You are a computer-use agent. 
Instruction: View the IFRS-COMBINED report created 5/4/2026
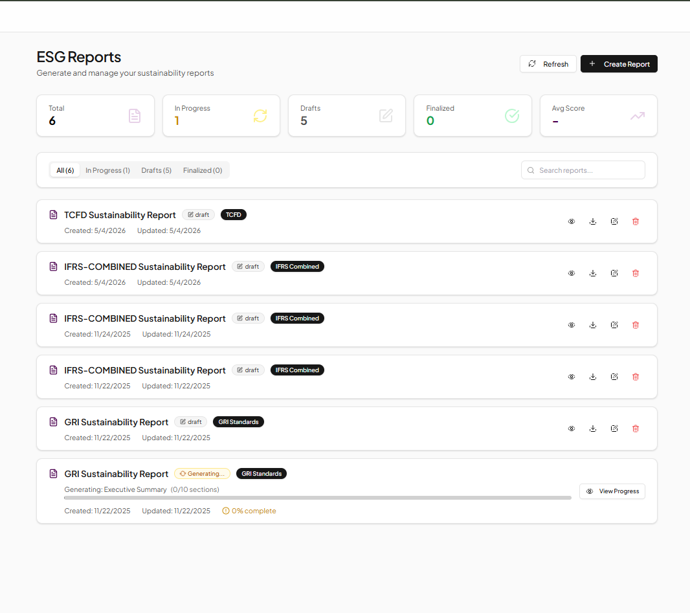(x=571, y=273)
